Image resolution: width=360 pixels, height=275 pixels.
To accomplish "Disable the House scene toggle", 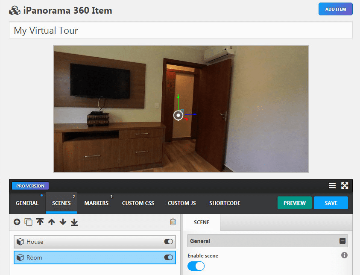I will click(168, 242).
